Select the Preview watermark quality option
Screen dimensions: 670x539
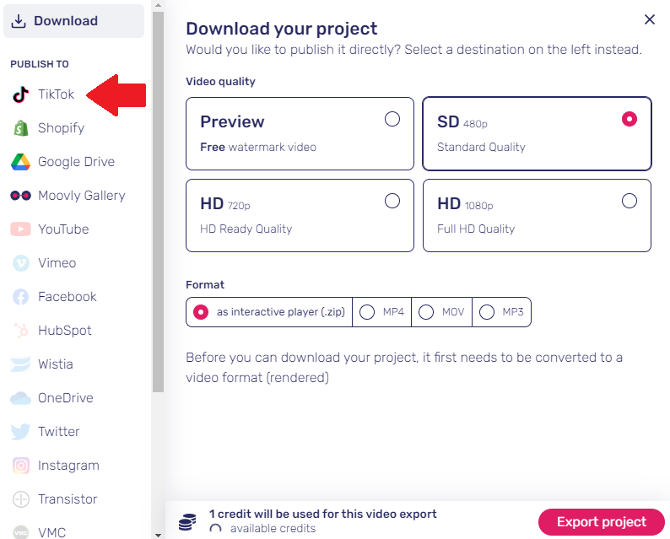tap(300, 133)
